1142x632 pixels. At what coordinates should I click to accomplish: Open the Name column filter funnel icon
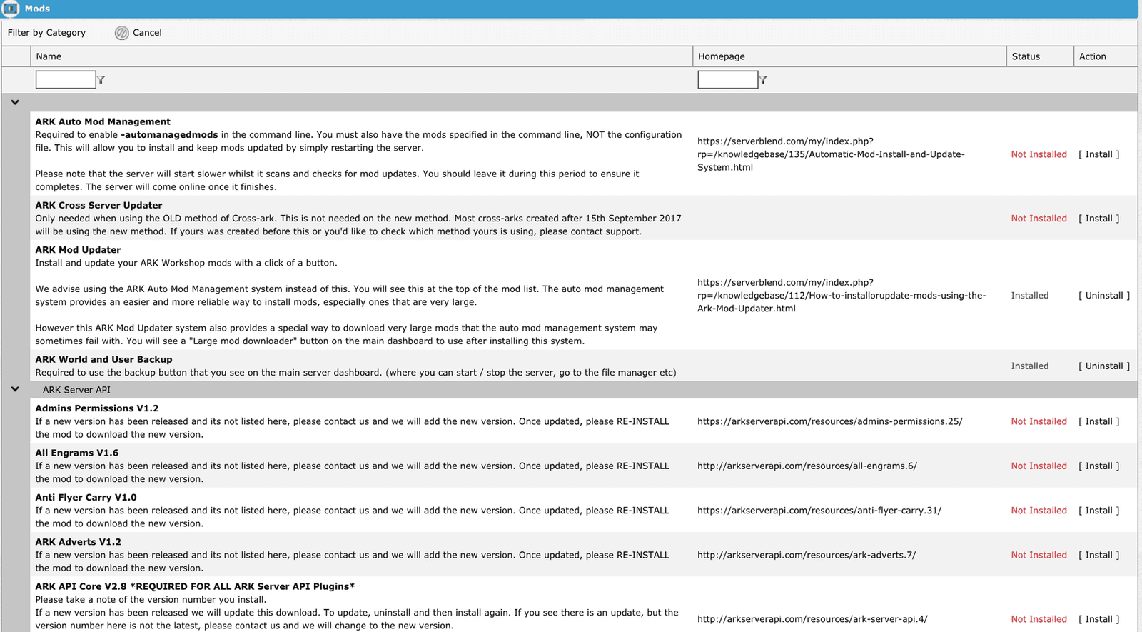tap(101, 80)
